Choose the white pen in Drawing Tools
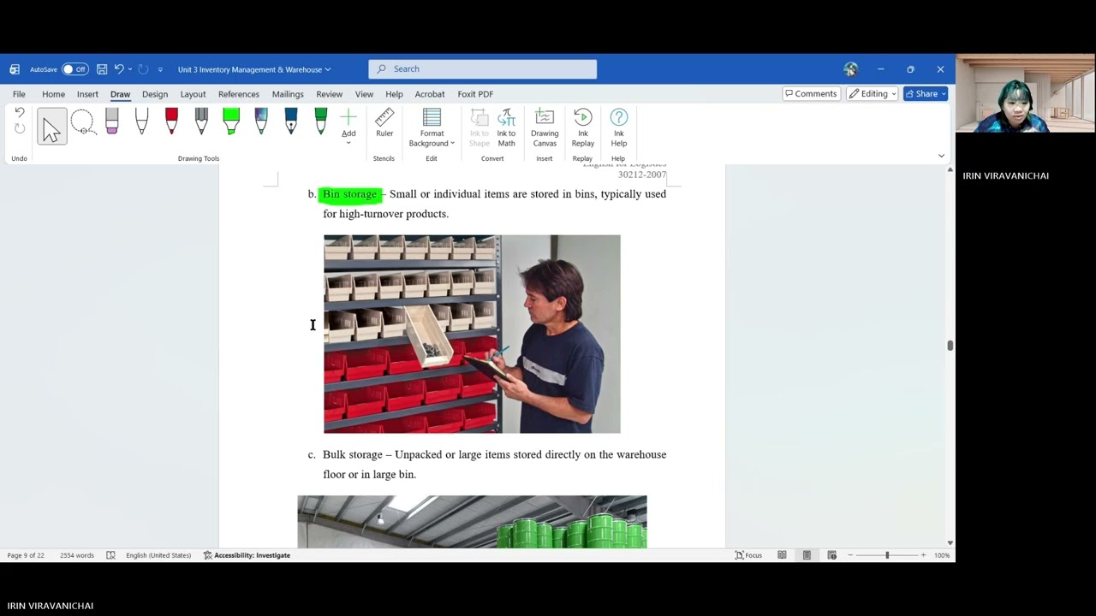Image resolution: width=1096 pixels, height=616 pixels. tap(141, 122)
